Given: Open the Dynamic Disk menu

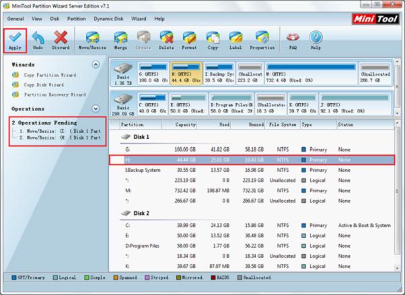Looking at the screenshot, I should click(x=108, y=19).
